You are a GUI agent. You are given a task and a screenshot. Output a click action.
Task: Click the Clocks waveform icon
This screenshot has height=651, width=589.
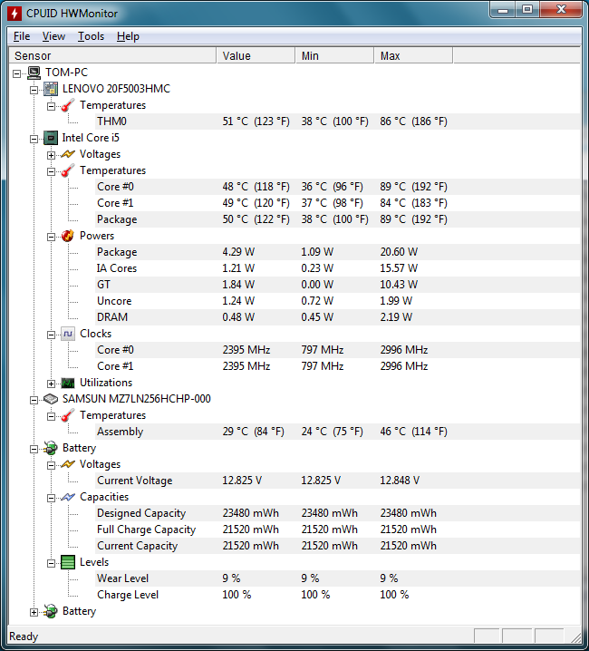coord(68,334)
